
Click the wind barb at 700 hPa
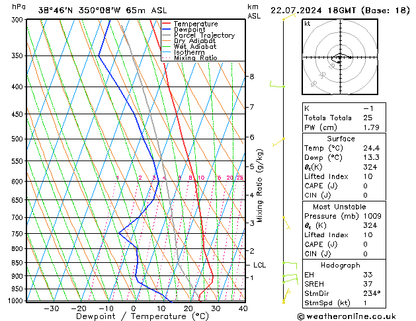point(286,223)
